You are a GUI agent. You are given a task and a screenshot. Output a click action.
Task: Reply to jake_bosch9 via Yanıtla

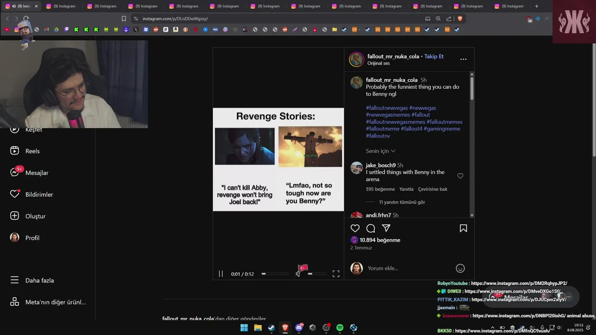pyautogui.click(x=406, y=189)
